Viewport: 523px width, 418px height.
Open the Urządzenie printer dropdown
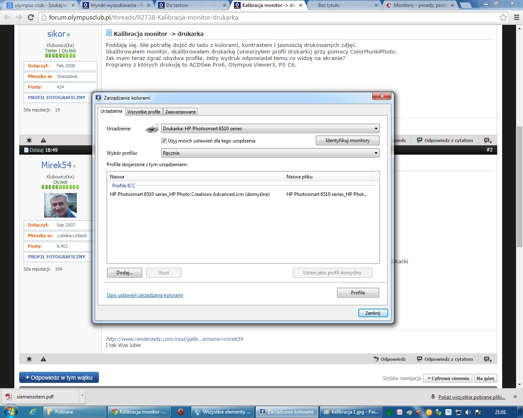point(270,129)
